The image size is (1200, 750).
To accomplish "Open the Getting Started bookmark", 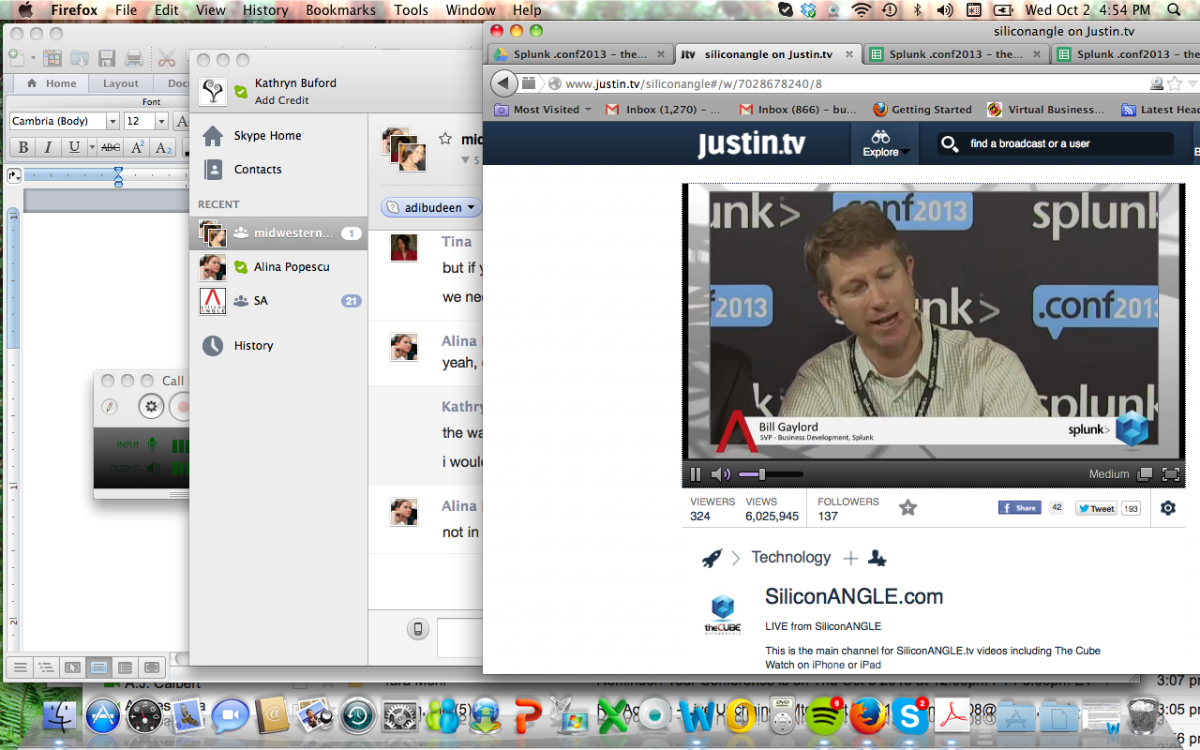I will pyautogui.click(x=922, y=110).
